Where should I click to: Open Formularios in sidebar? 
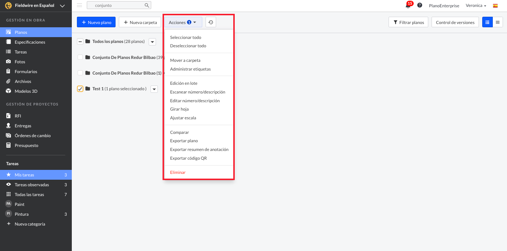36,72
